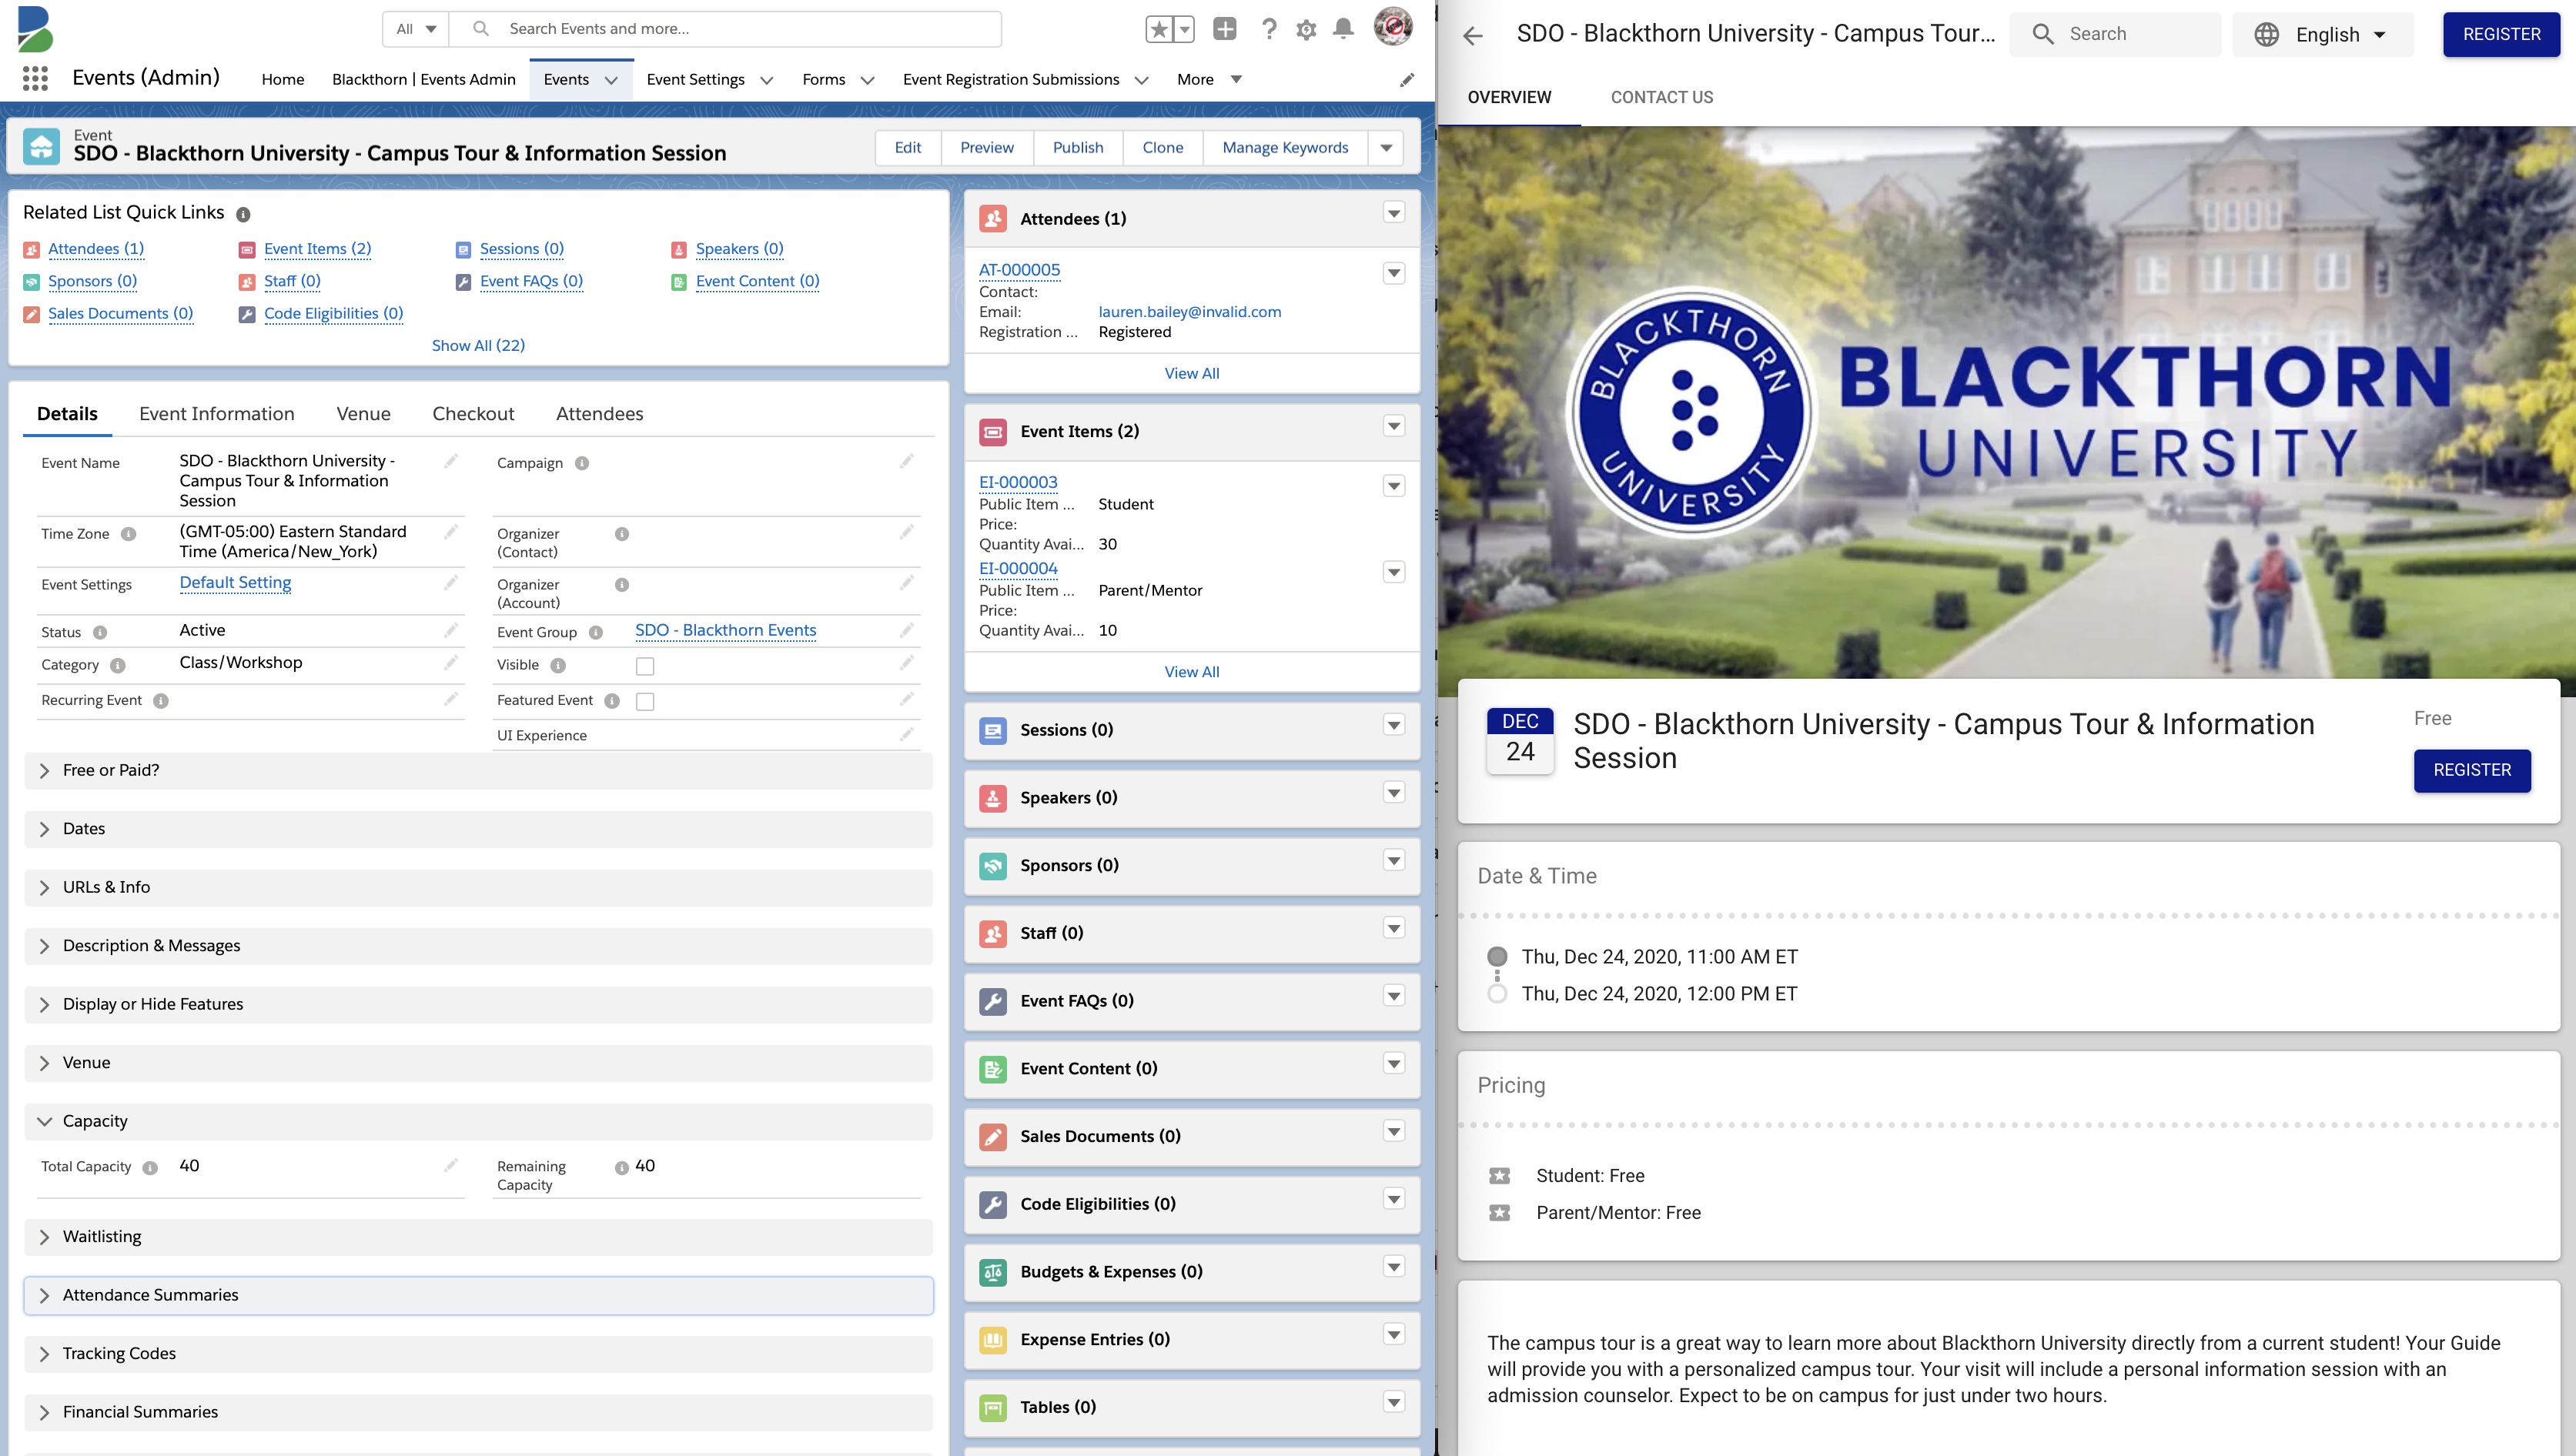The height and width of the screenshot is (1456, 2576).
Task: Click the Publish button
Action: coord(1077,148)
